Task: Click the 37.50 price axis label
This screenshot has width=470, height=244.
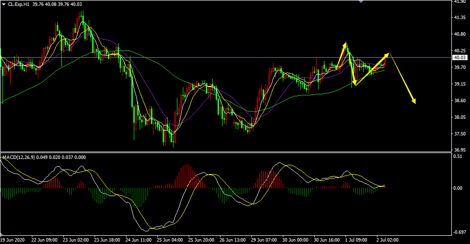Action: 460,134
